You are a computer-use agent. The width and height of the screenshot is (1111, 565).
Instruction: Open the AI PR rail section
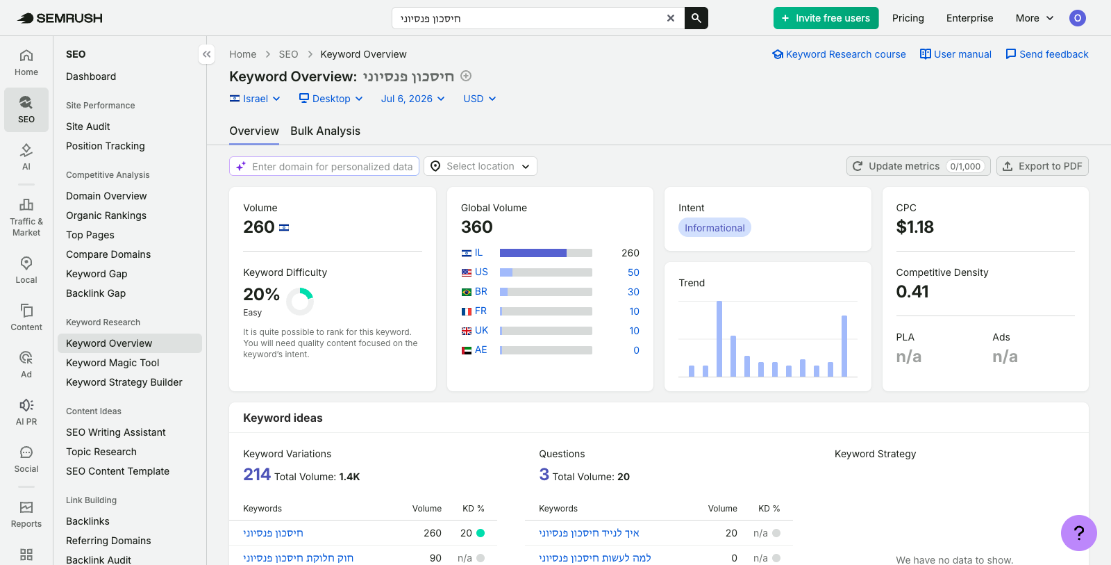26,412
